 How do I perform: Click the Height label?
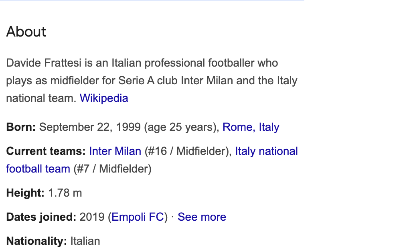click(x=25, y=193)
